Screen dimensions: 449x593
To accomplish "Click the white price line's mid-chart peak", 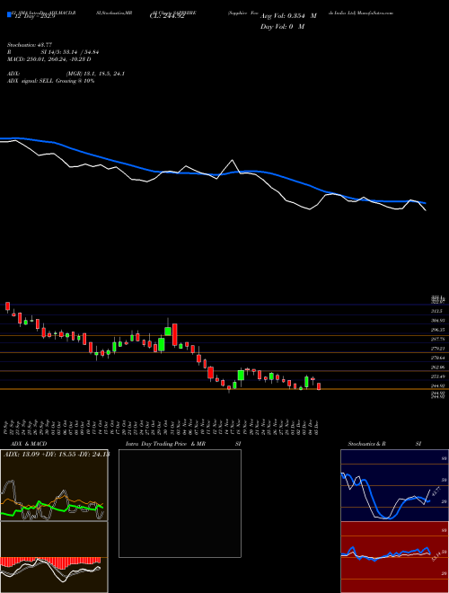I will [232, 160].
